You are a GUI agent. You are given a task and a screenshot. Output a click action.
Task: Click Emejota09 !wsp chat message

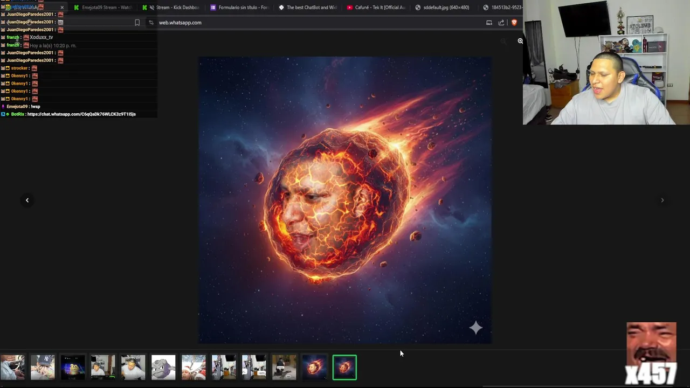23,107
